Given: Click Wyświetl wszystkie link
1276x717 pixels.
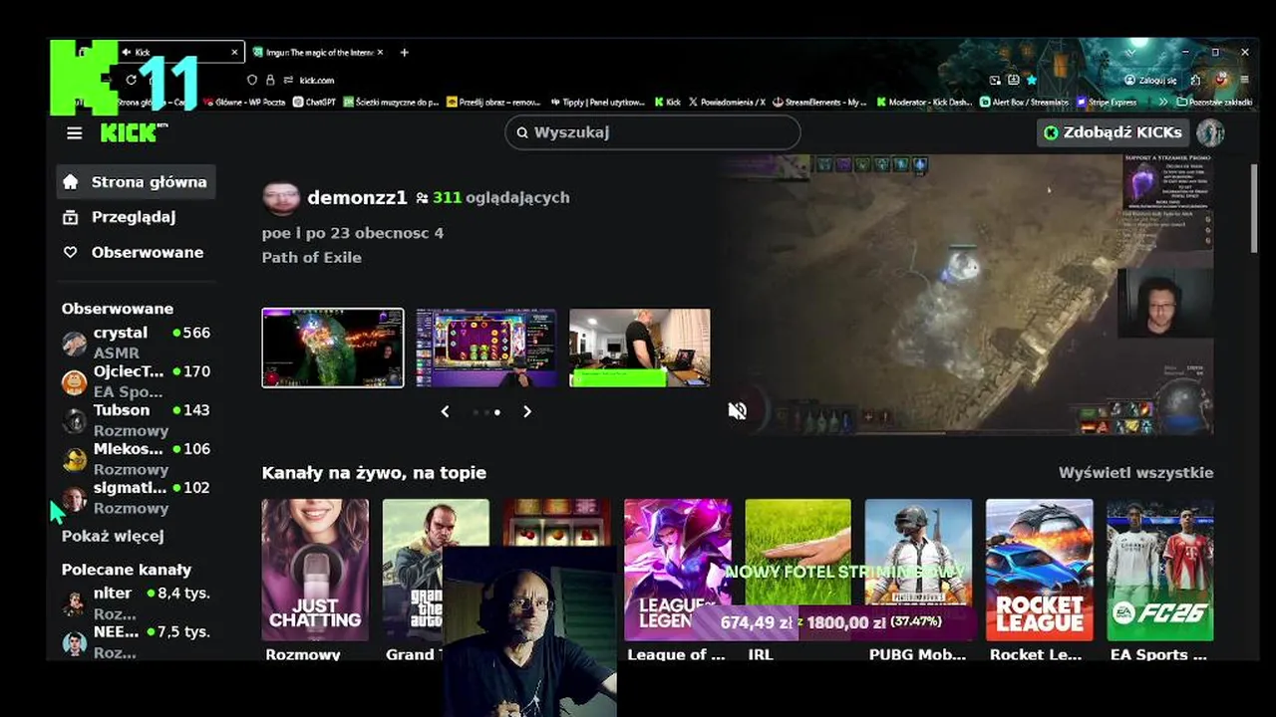Looking at the screenshot, I should click(x=1135, y=473).
